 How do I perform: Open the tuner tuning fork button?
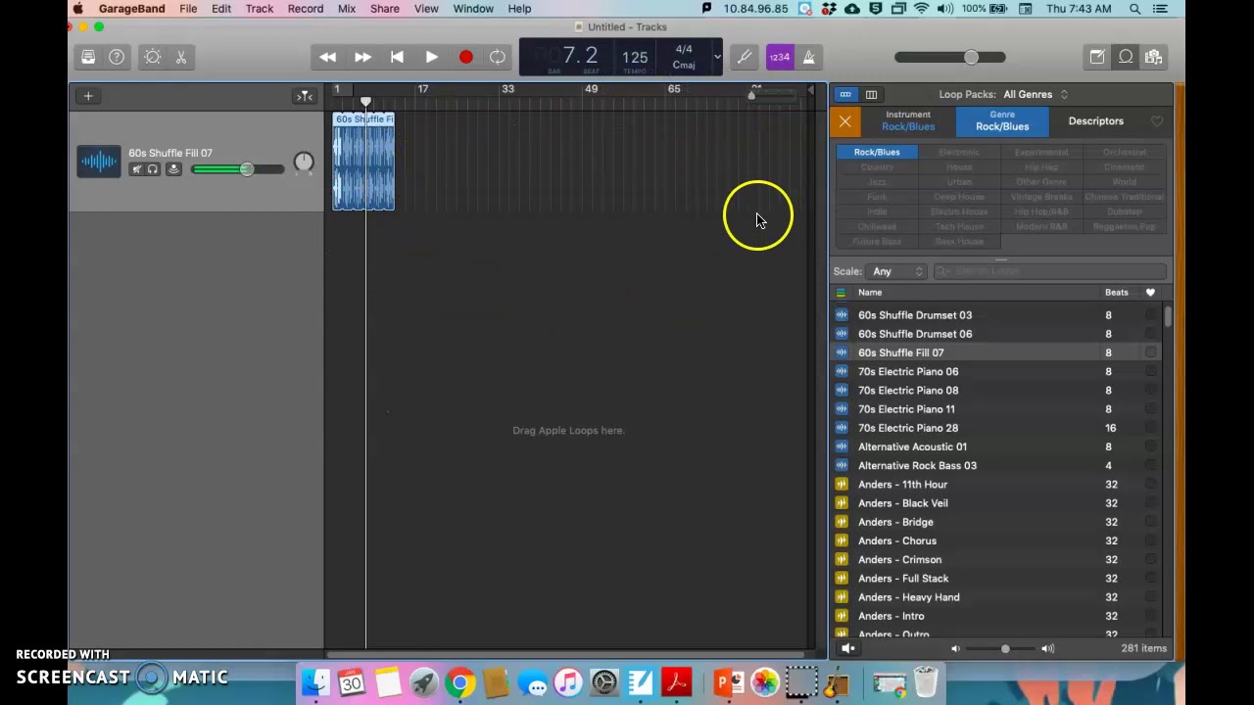click(745, 57)
